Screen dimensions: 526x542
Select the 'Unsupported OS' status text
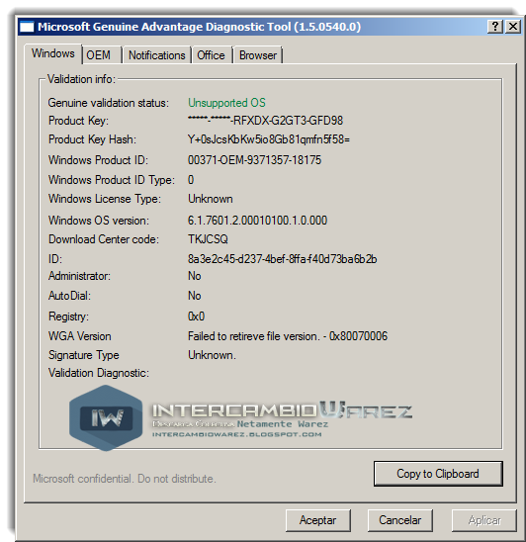pos(226,103)
